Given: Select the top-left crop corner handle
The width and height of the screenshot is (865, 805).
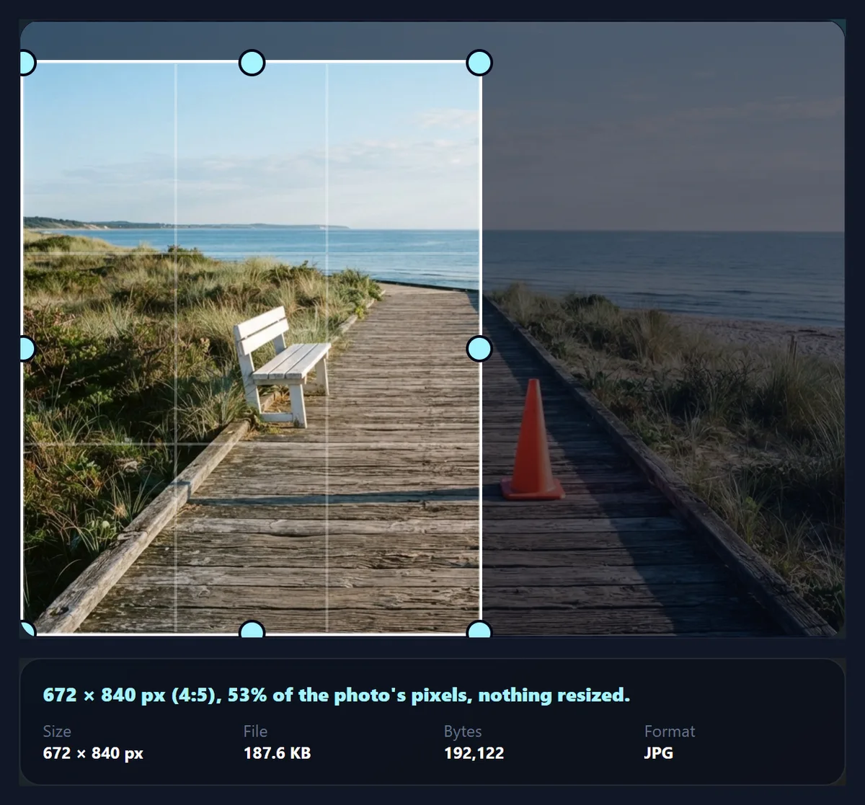Looking at the screenshot, I should [27, 63].
